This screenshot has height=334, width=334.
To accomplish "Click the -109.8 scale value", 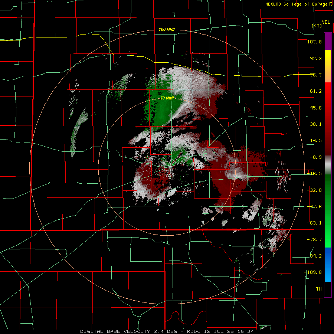I will [x=313, y=272].
